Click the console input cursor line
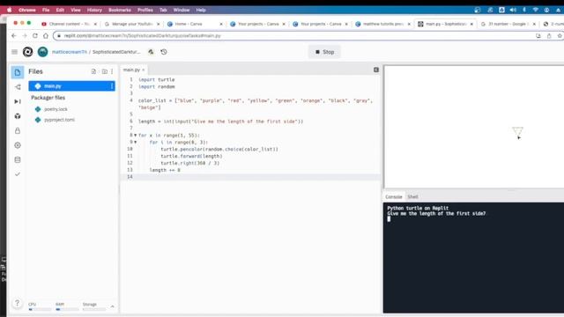 [389, 219]
